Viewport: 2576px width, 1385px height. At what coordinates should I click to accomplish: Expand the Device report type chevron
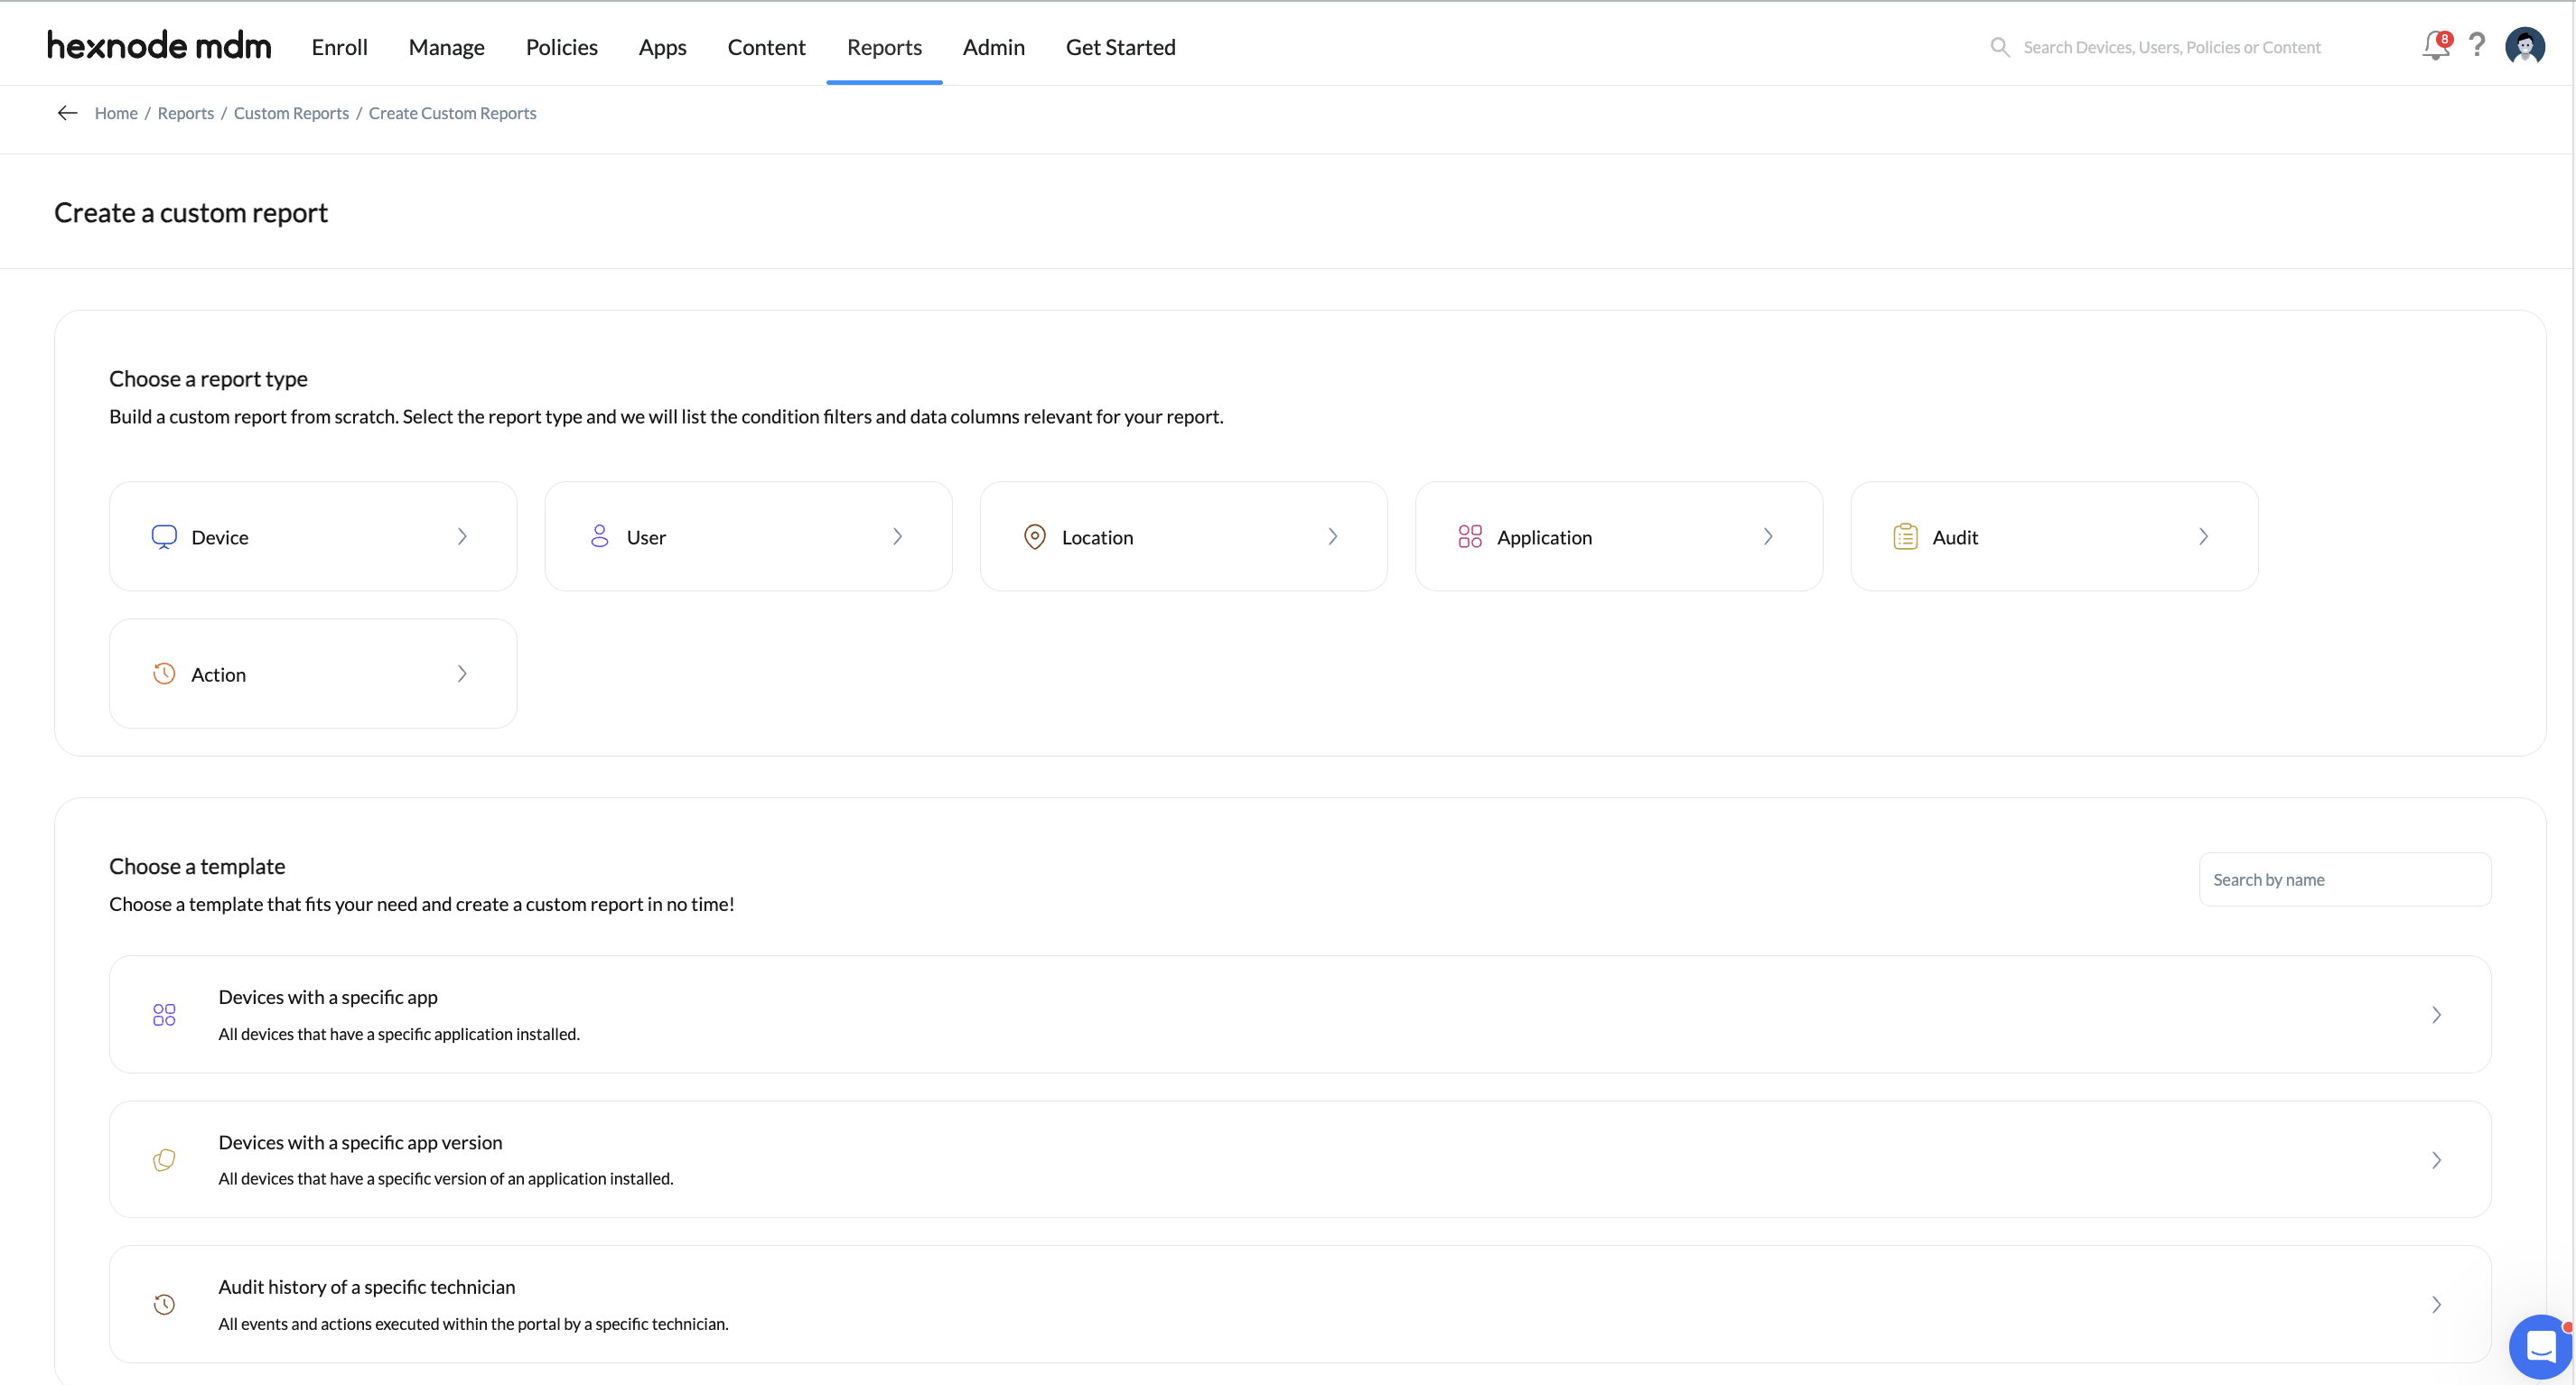pos(462,536)
